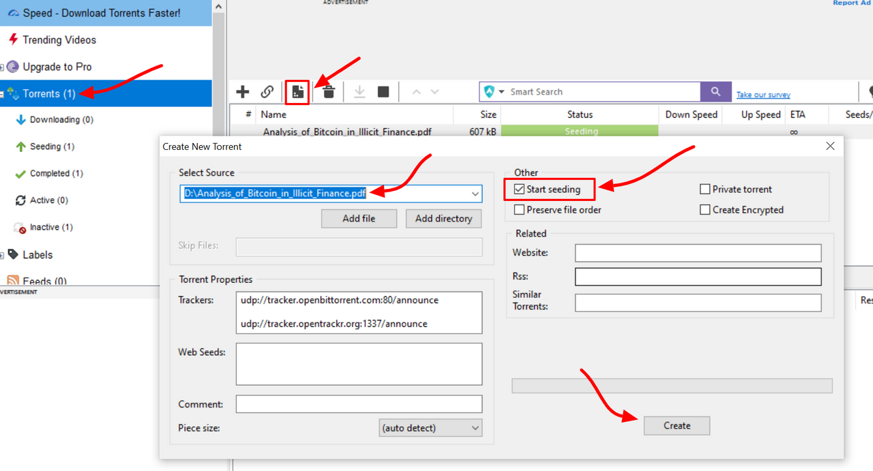Viewport: 873px width, 471px height.
Task: Click the torrent creation progress bar
Action: 672,386
